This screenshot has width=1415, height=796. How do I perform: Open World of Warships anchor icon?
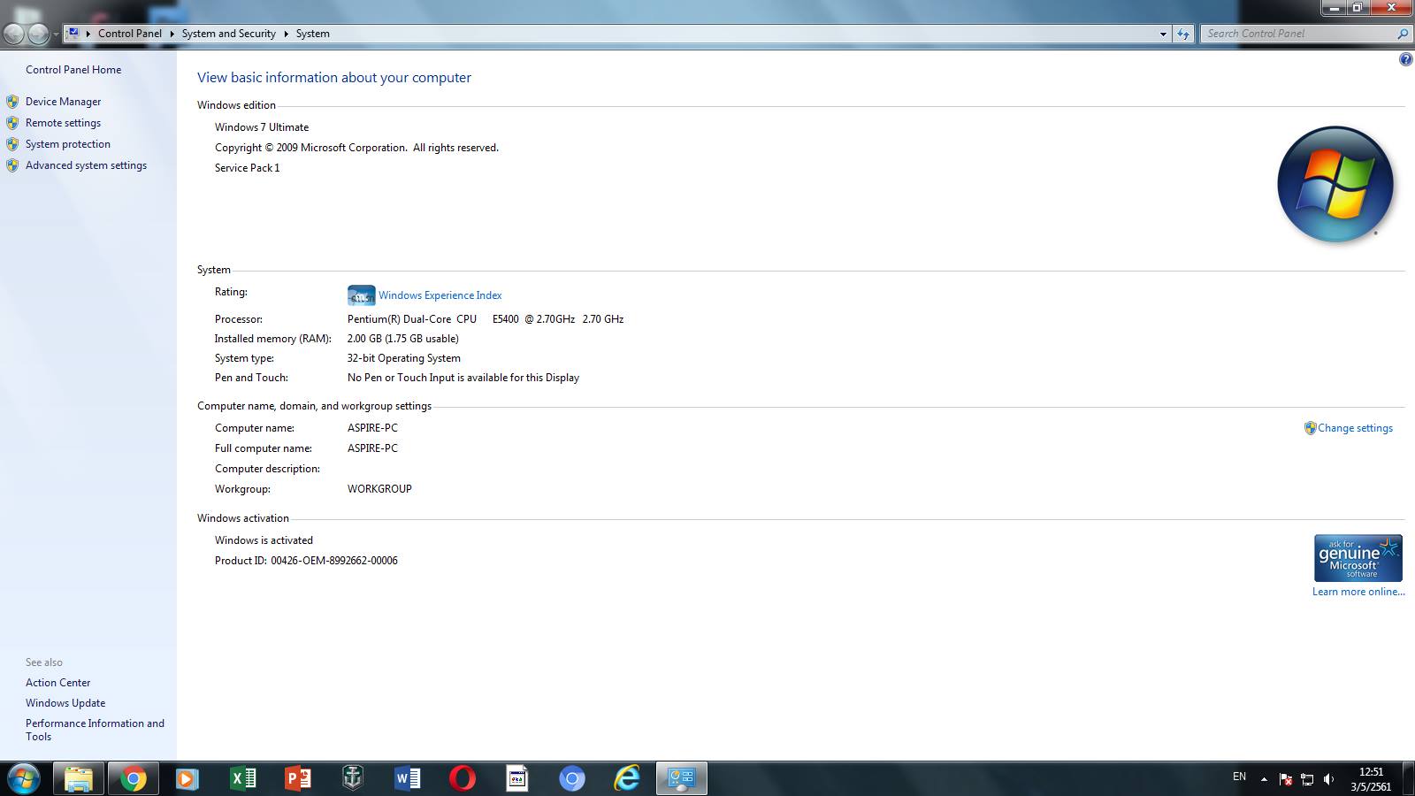click(353, 779)
